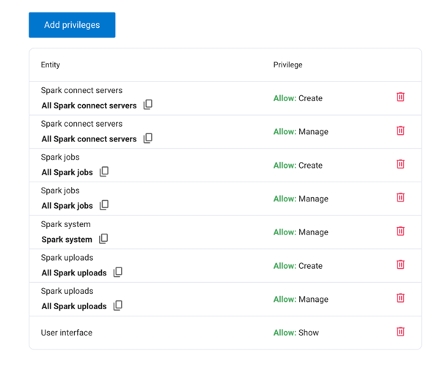
Task: Copy All Spark uploads in Manage row
Action: pyautogui.click(x=118, y=306)
